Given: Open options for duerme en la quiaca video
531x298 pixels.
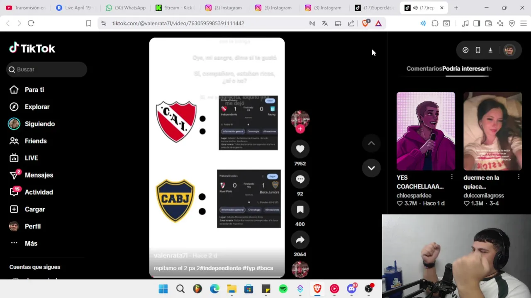Looking at the screenshot, I should [519, 177].
